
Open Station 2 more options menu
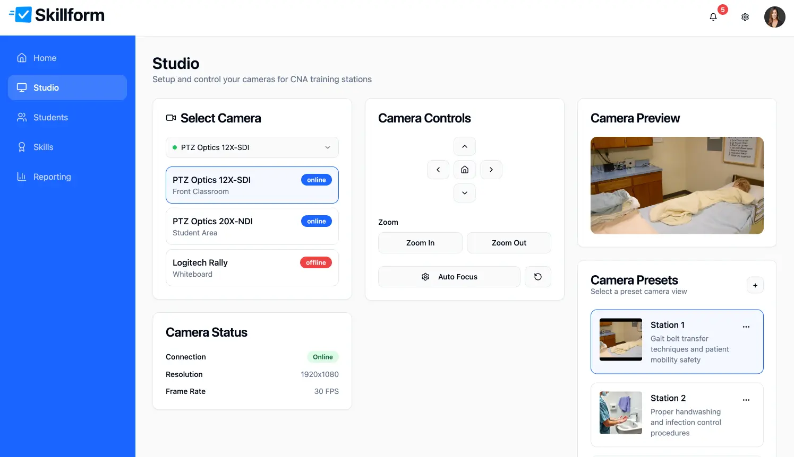746,400
